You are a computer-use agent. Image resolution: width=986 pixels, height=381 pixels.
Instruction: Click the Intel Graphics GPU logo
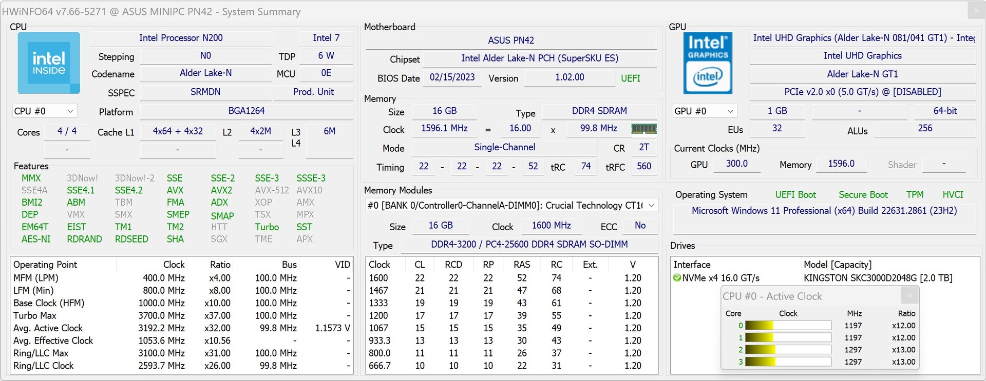click(708, 63)
